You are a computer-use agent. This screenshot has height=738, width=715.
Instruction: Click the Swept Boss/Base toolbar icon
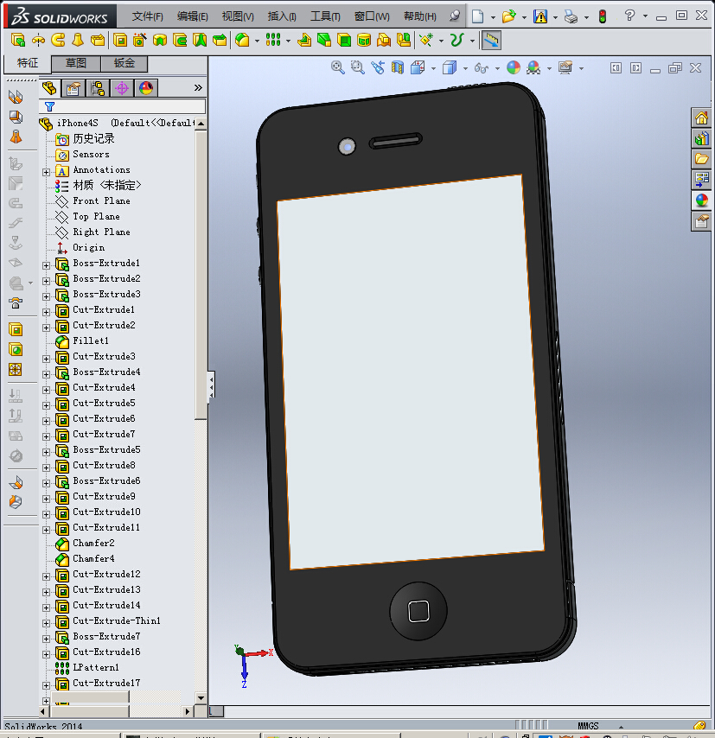click(x=58, y=41)
